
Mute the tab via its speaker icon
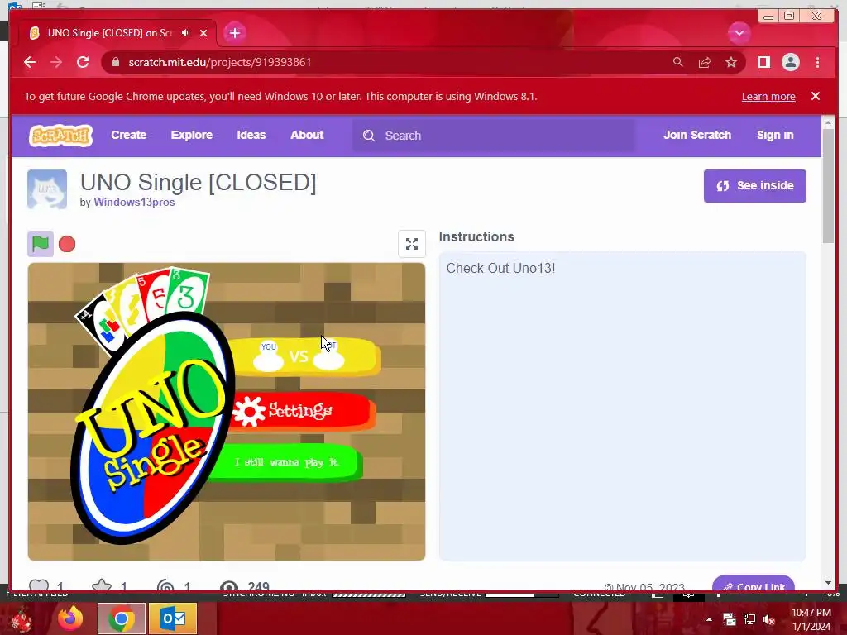(186, 33)
